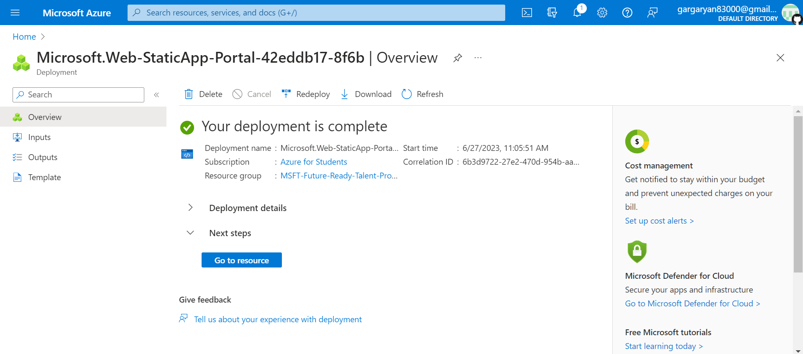This screenshot has width=803, height=354.
Task: Open portal settings gear
Action: (602, 13)
